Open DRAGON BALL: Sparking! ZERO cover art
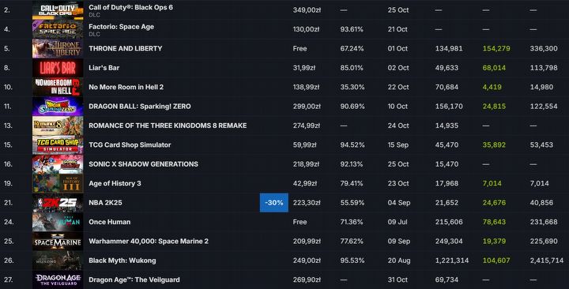This screenshot has width=569, height=289. pos(58,107)
